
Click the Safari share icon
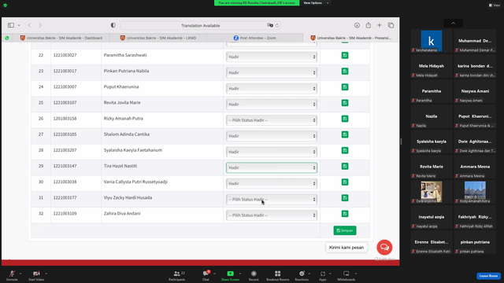[x=369, y=25]
